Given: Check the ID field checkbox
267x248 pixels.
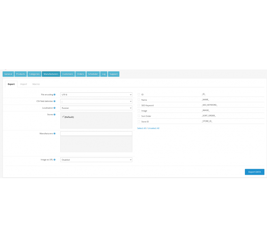Looking at the screenshot, I should [x=139, y=94].
